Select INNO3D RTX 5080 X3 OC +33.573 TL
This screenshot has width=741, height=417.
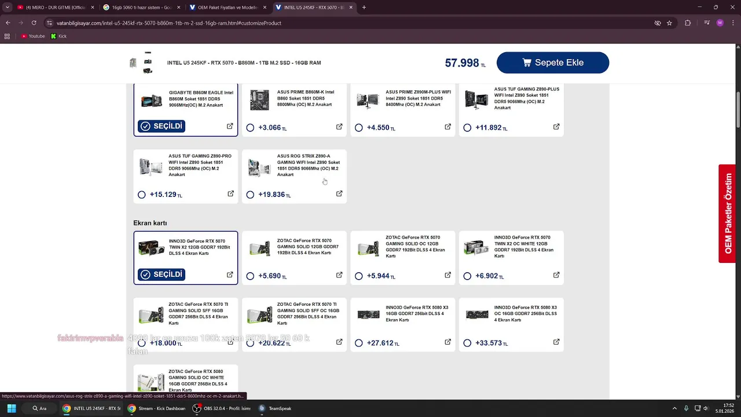coord(467,343)
